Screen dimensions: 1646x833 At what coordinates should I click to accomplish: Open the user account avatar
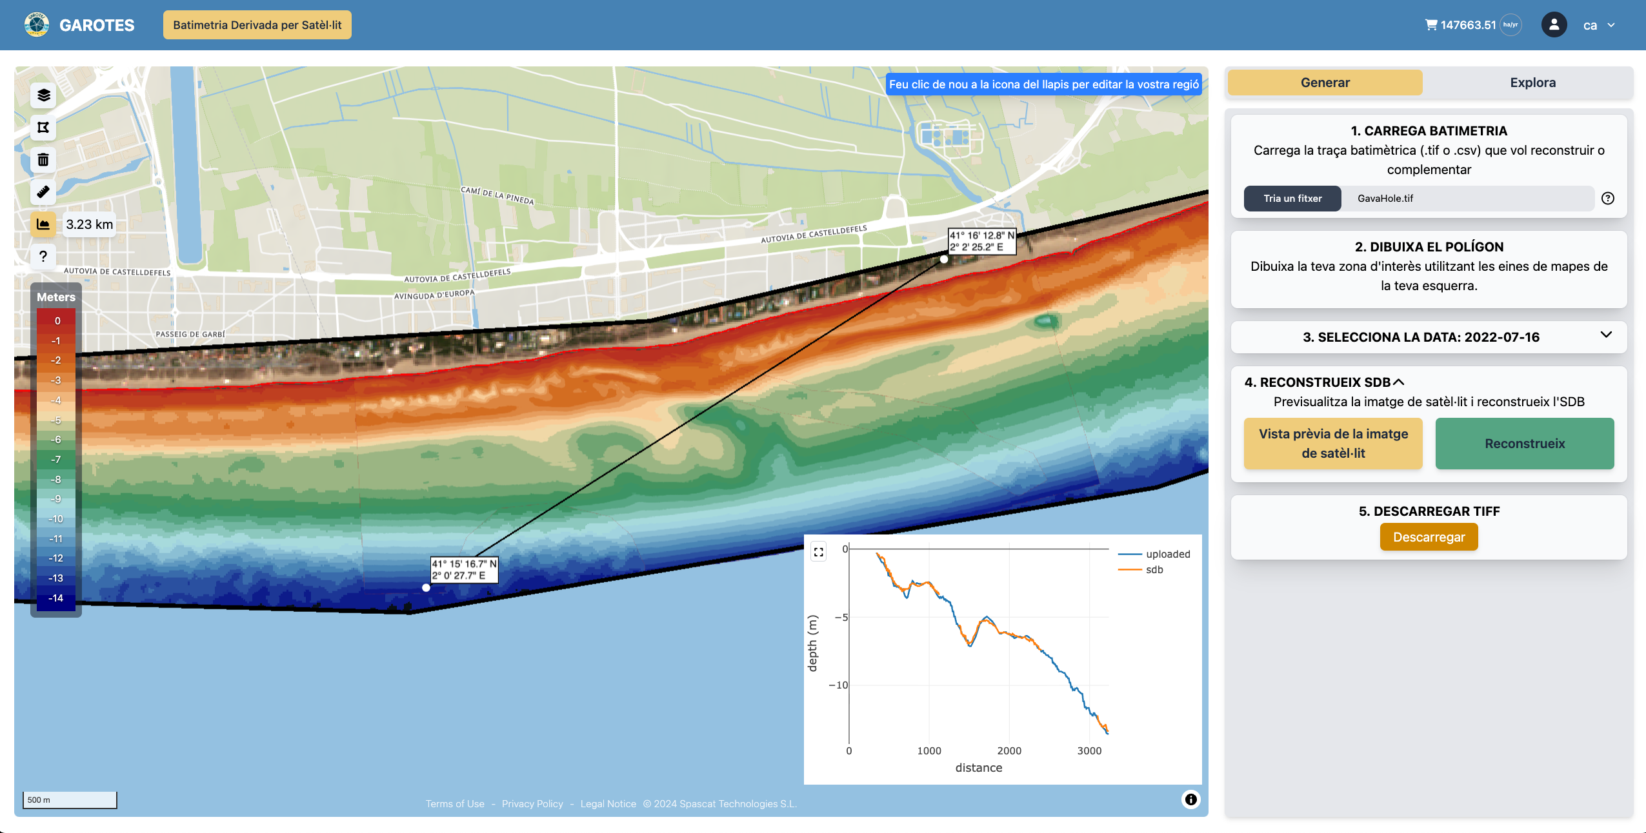1554,25
